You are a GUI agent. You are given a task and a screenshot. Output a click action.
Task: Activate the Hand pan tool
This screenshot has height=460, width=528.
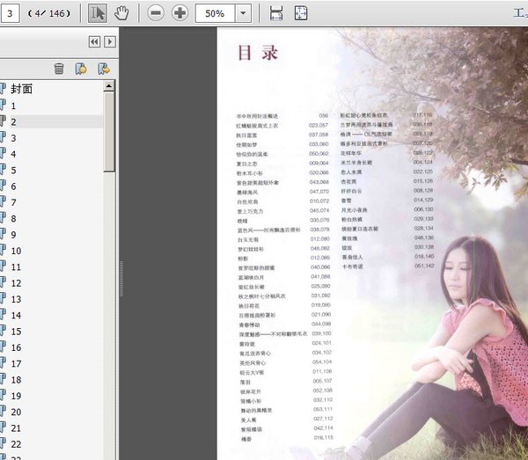[121, 13]
